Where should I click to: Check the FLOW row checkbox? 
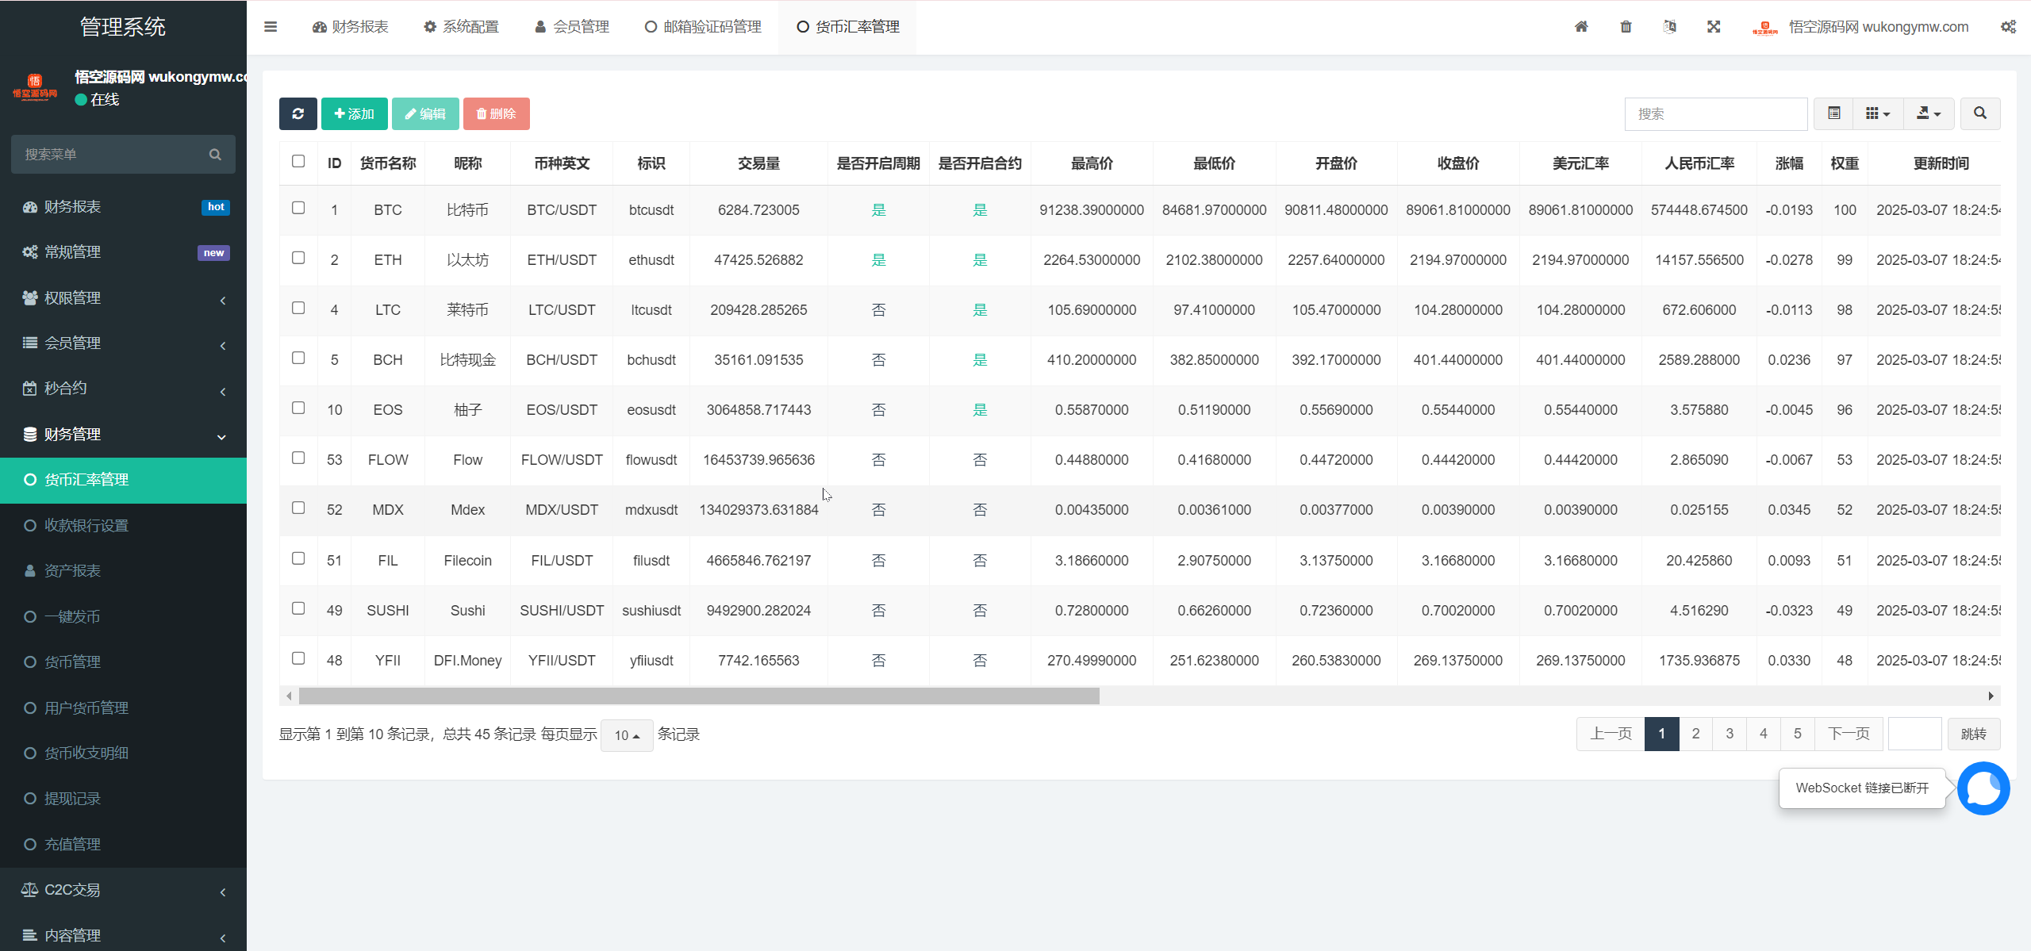298,458
